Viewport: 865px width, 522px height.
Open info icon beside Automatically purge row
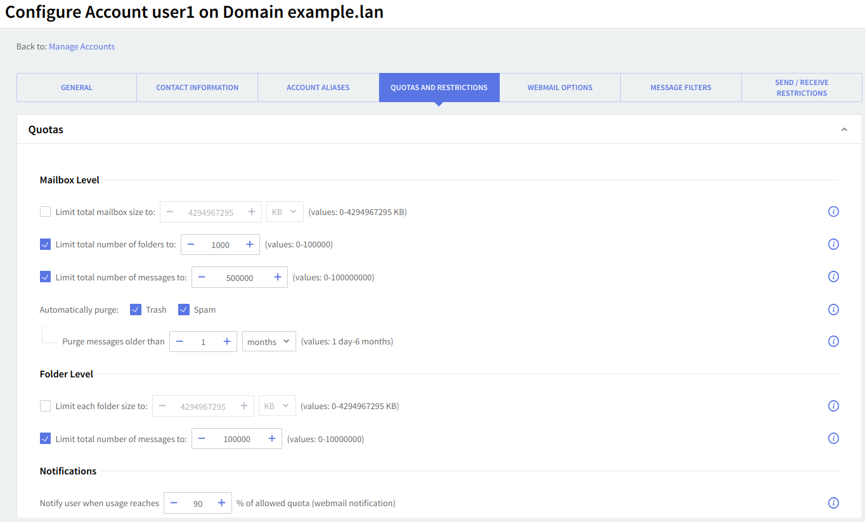pos(833,310)
